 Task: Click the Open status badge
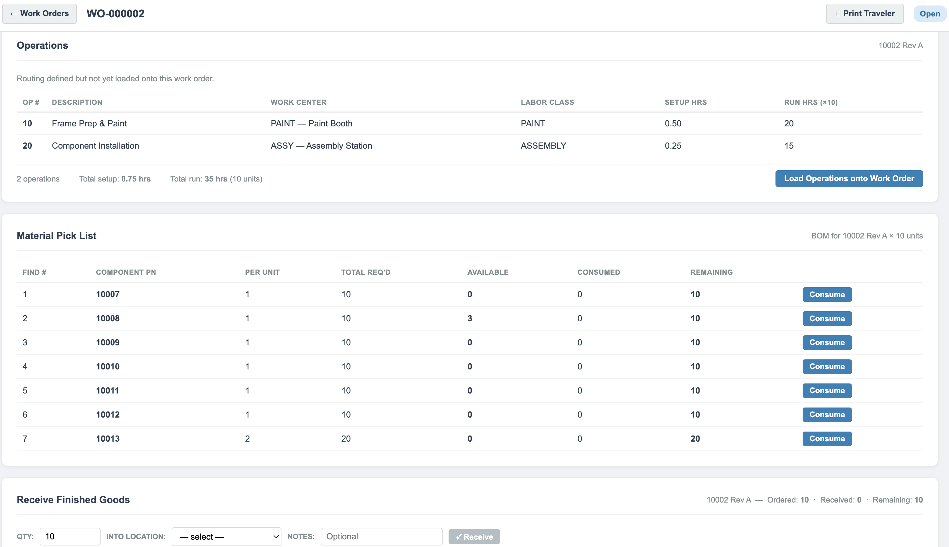click(930, 14)
